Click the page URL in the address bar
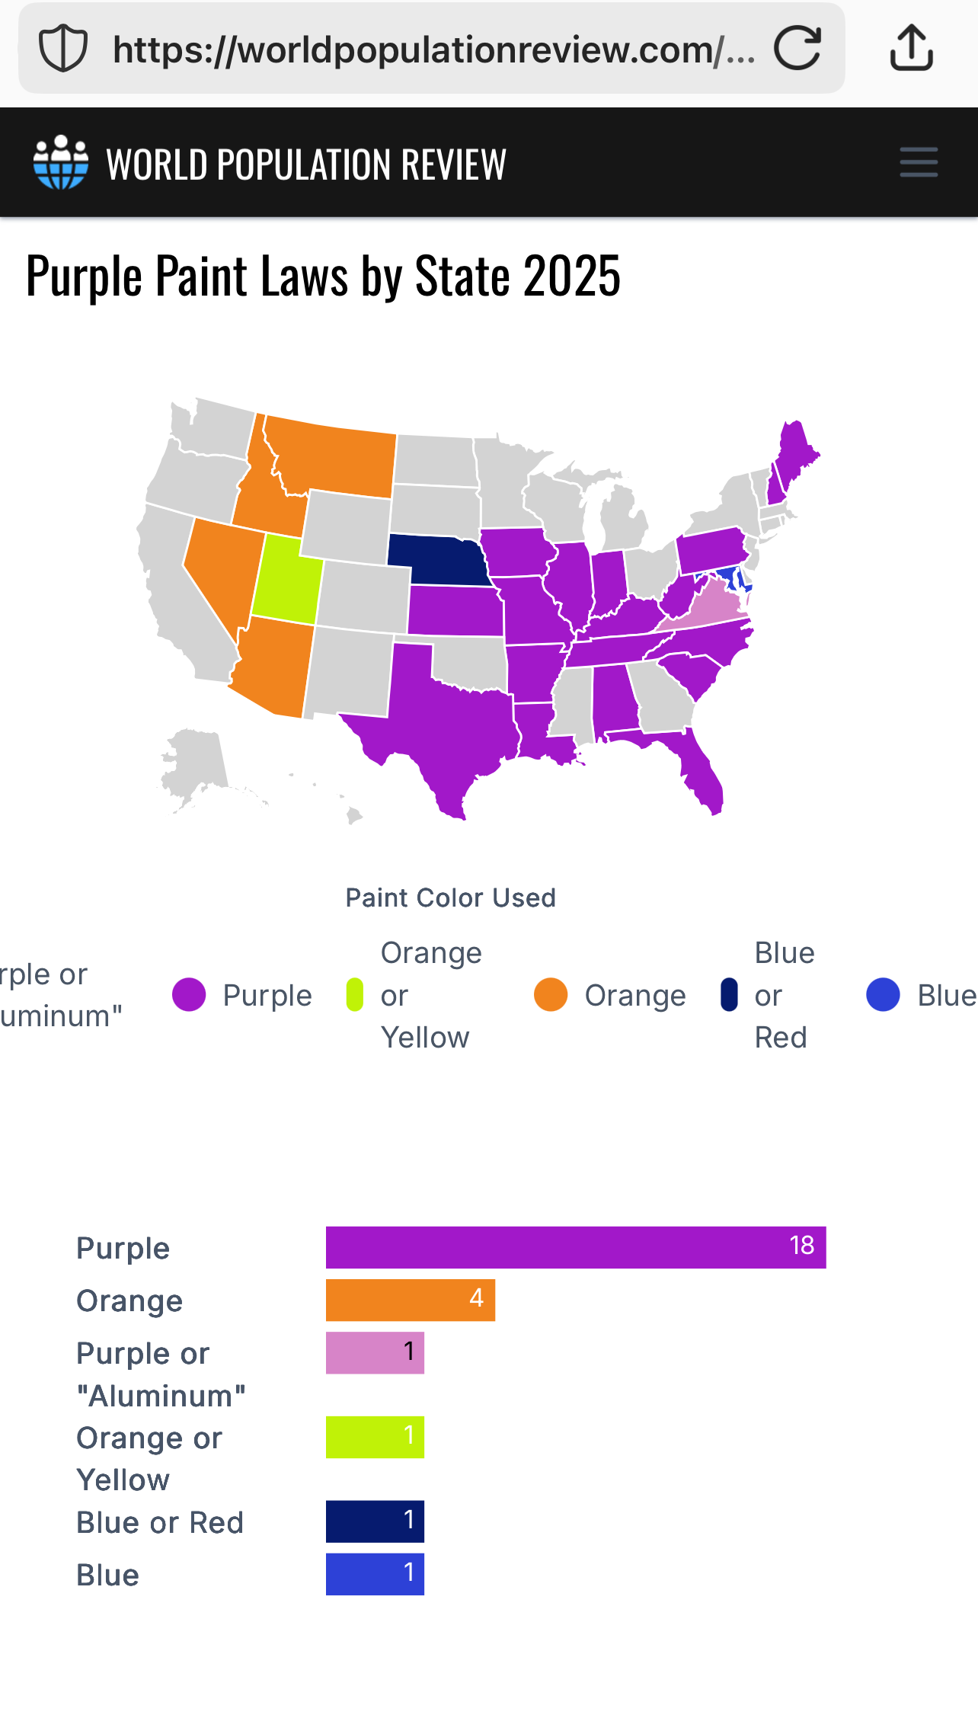This screenshot has width=978, height=1718. (434, 49)
